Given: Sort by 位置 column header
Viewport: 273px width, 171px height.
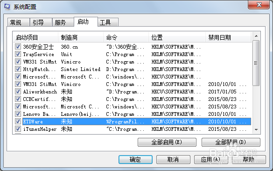Looking at the screenshot, I should tap(177, 37).
